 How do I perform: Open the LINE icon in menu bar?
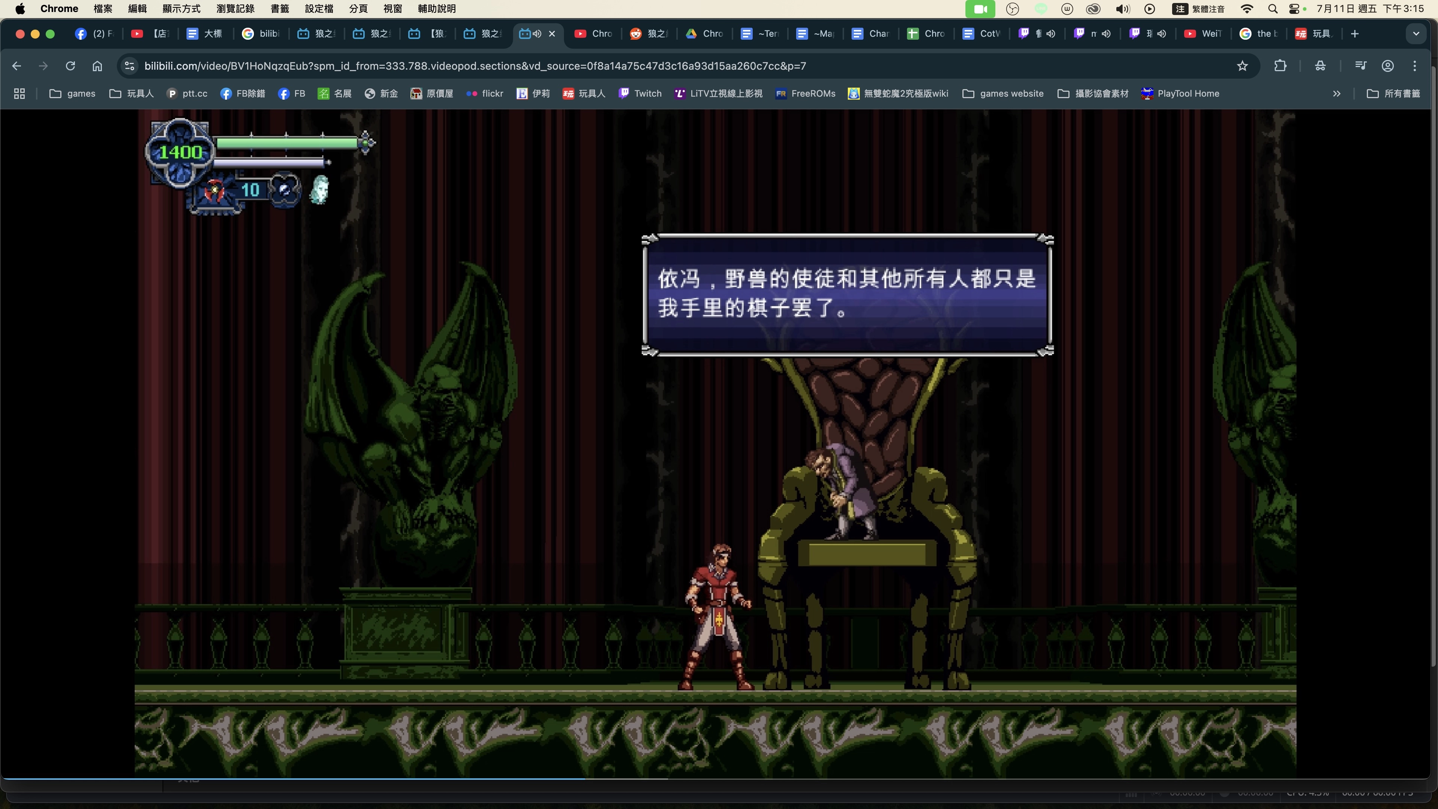point(1041,9)
